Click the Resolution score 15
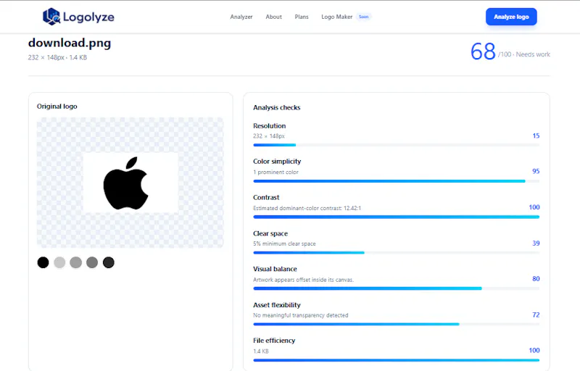The width and height of the screenshot is (580, 371). (536, 136)
